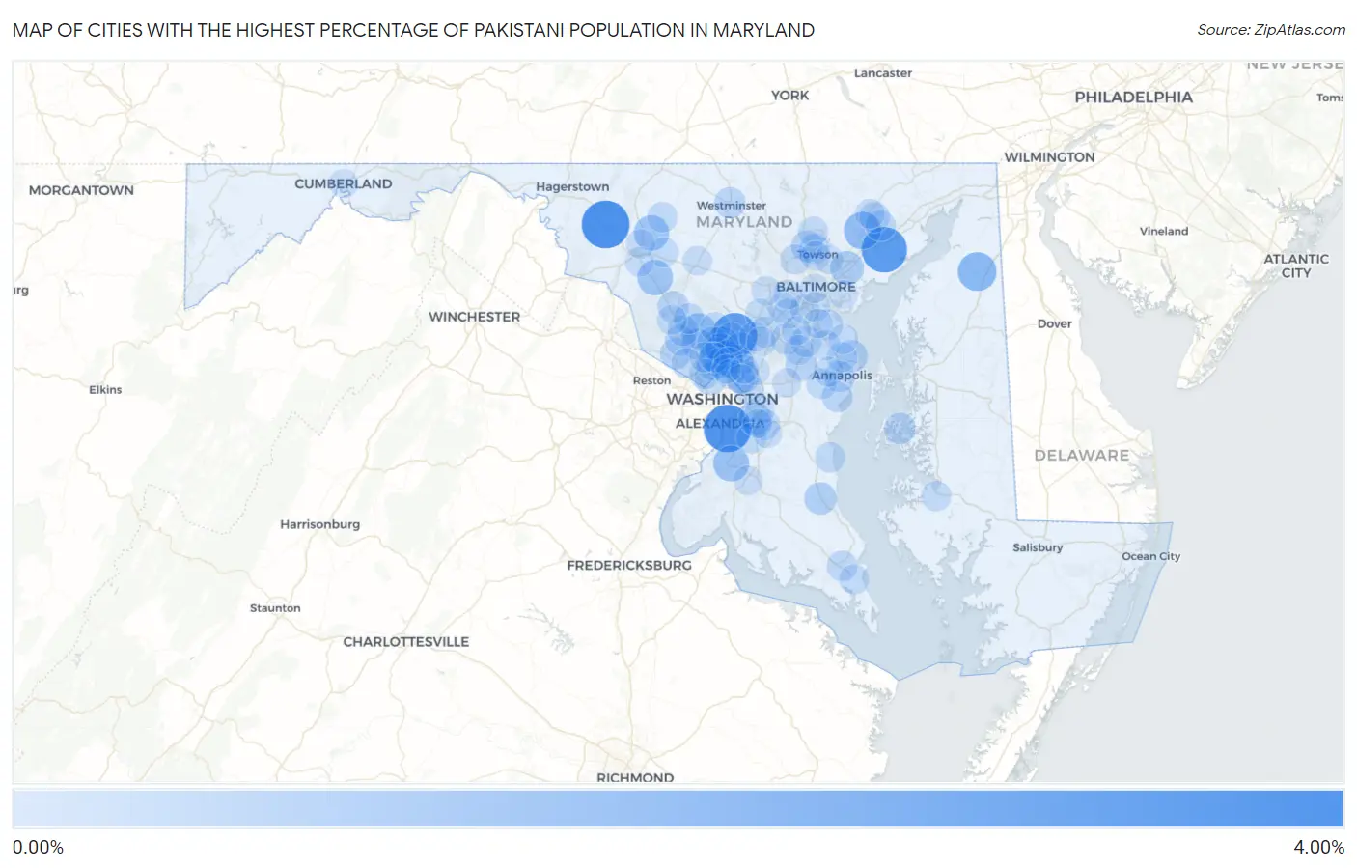Click the Ocean City label

[x=1150, y=556]
